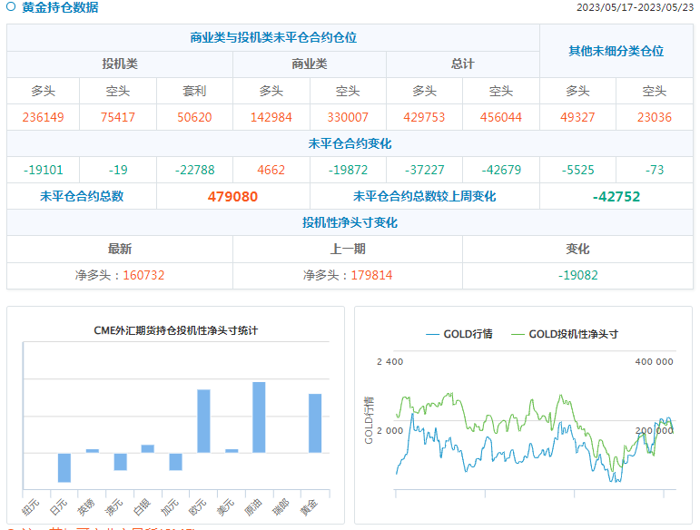
Task: Click the 未平仓合约变化 section header
Action: coord(350,143)
